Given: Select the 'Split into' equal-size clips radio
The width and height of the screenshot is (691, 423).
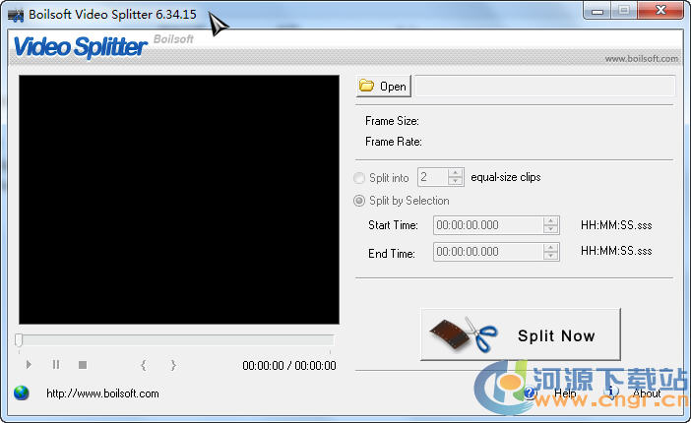Looking at the screenshot, I should tap(360, 178).
